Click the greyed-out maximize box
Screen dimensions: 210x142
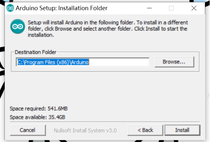(x=171, y=8)
